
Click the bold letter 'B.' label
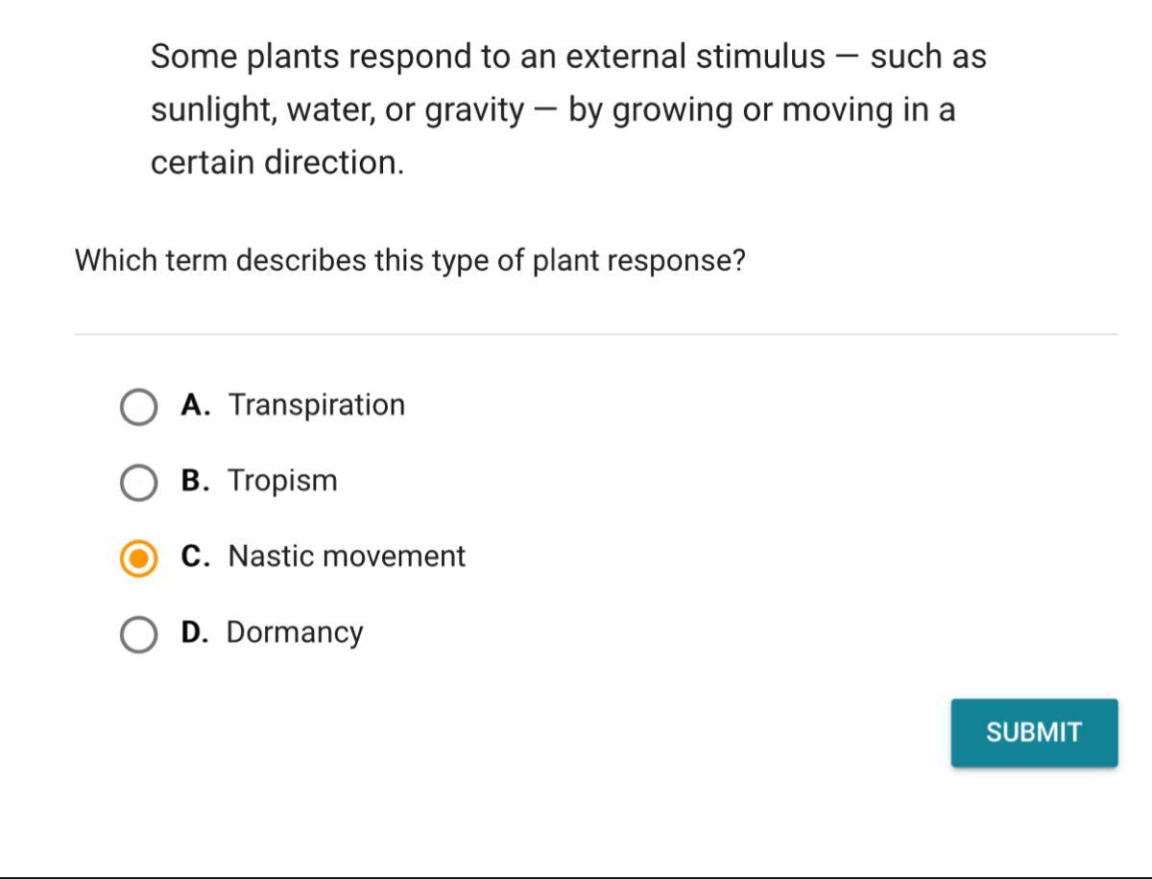coord(196,481)
